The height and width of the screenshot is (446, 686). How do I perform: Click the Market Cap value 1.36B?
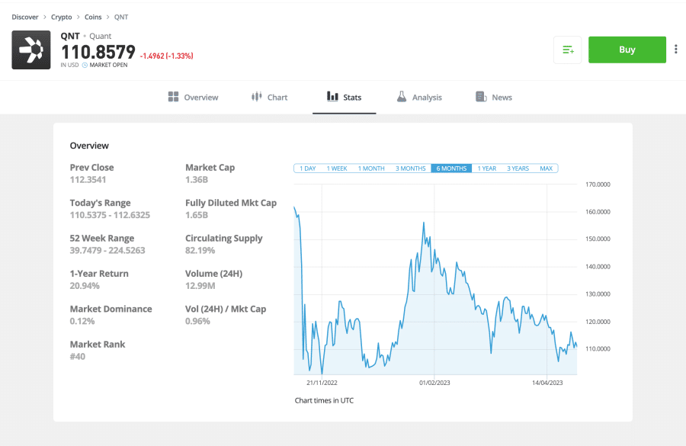(x=197, y=180)
